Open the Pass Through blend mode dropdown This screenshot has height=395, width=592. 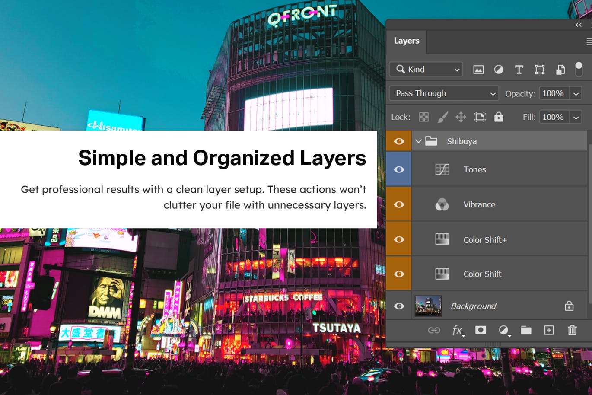point(444,93)
